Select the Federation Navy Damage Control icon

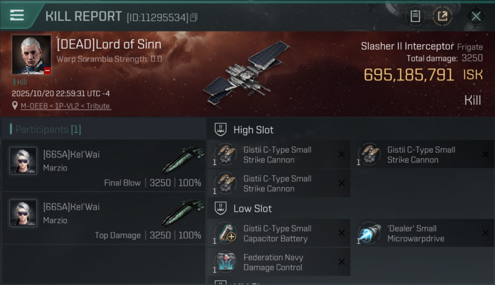tap(226, 262)
